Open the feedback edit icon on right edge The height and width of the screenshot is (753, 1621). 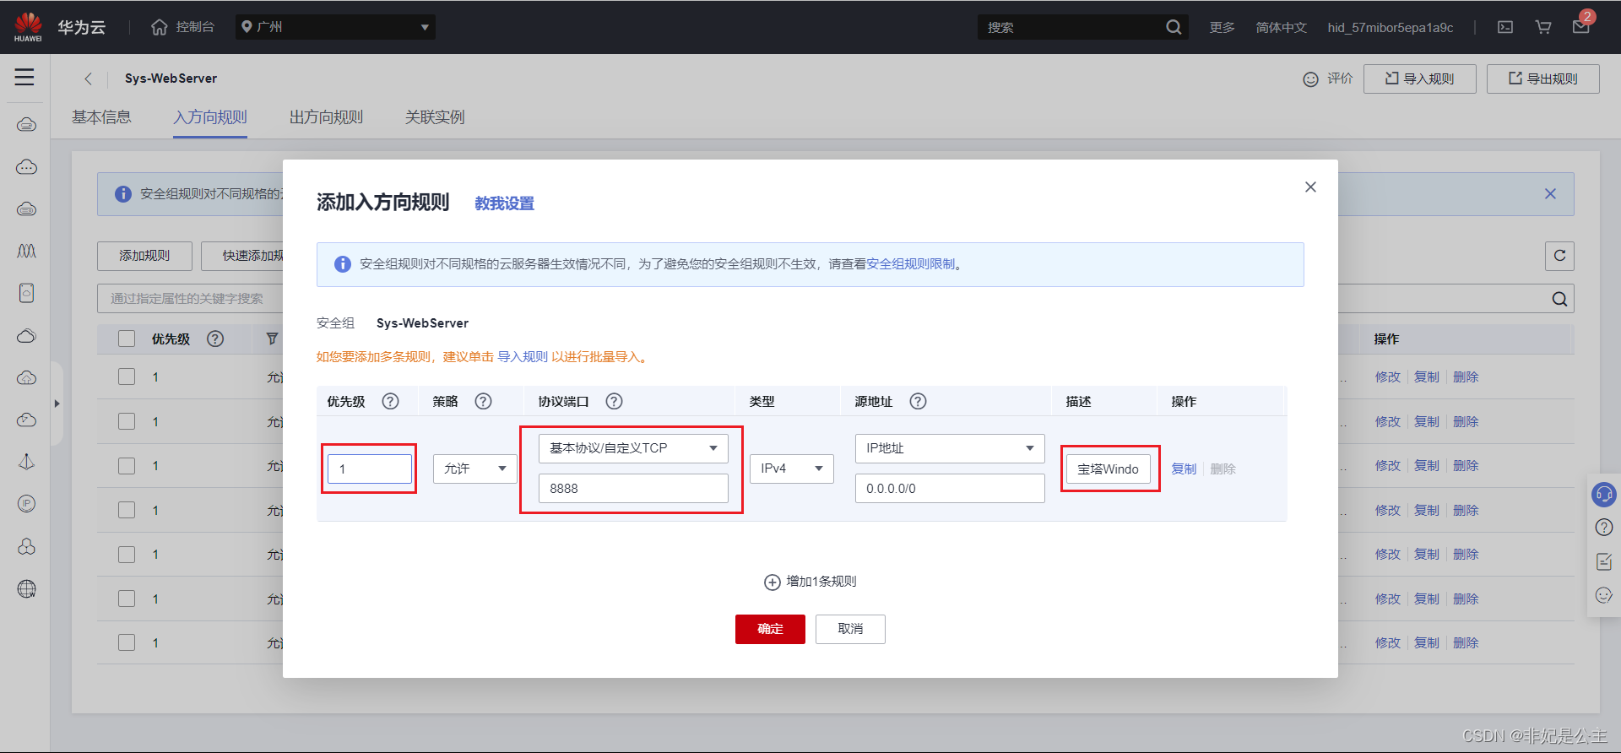1603,561
